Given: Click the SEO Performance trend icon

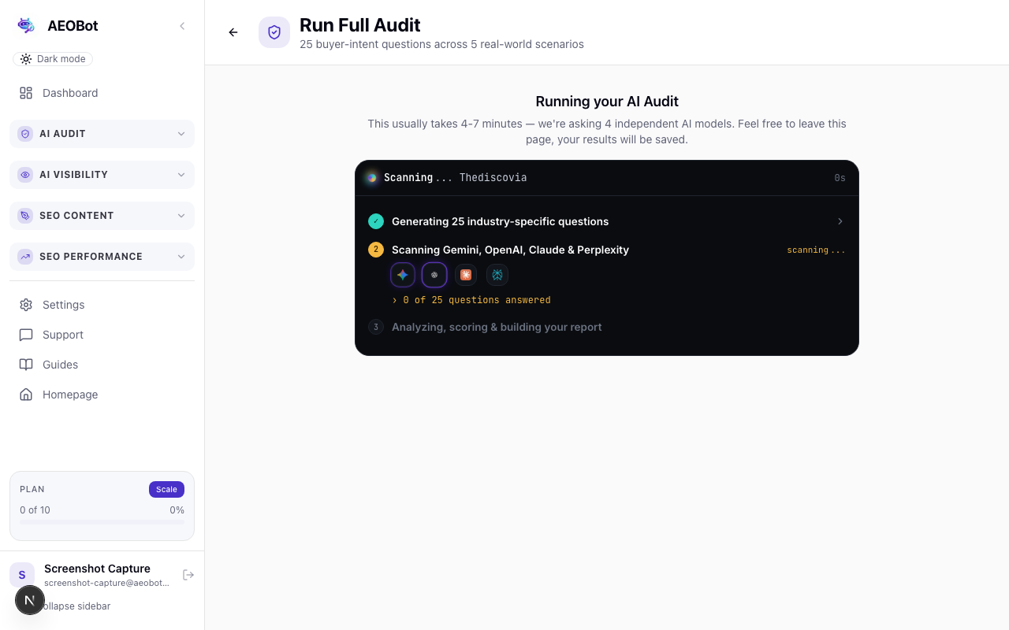Looking at the screenshot, I should tap(25, 257).
